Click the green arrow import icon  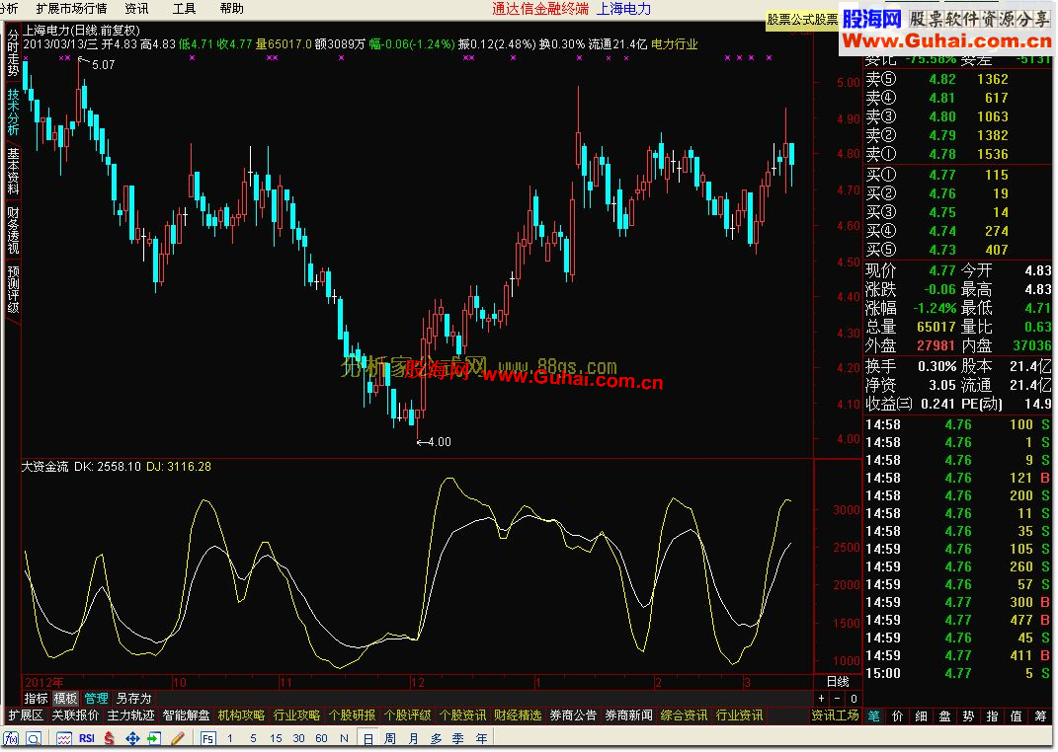click(x=154, y=738)
